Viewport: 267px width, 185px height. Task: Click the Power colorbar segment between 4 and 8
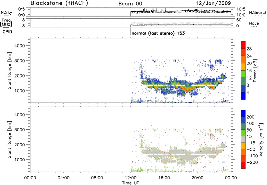click(x=243, y=88)
